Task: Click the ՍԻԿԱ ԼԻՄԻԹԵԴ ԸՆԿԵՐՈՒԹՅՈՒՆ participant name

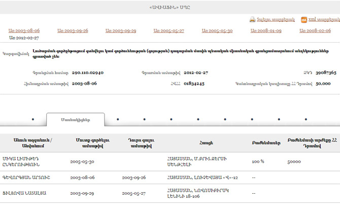Action: 21,162
